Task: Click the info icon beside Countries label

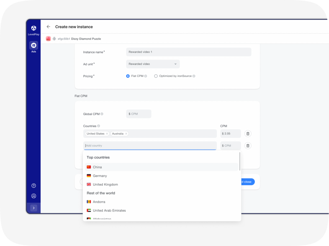Action: point(99,126)
